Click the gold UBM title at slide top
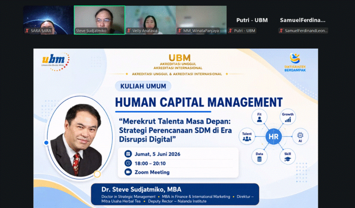The width and height of the screenshot is (355, 208). pos(180,58)
